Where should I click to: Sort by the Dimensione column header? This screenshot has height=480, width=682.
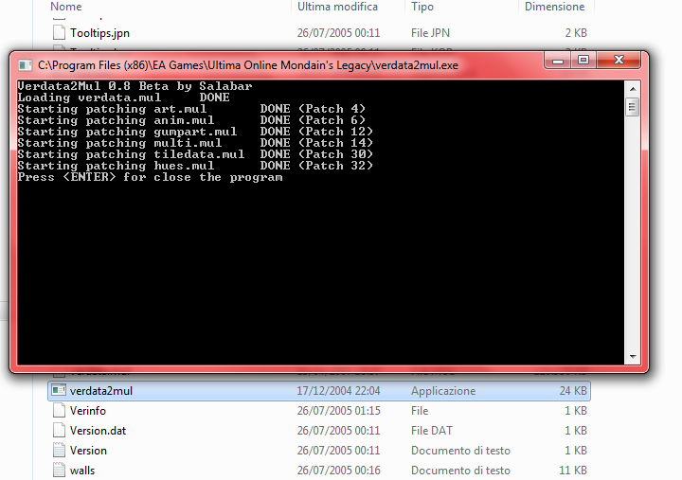point(554,7)
